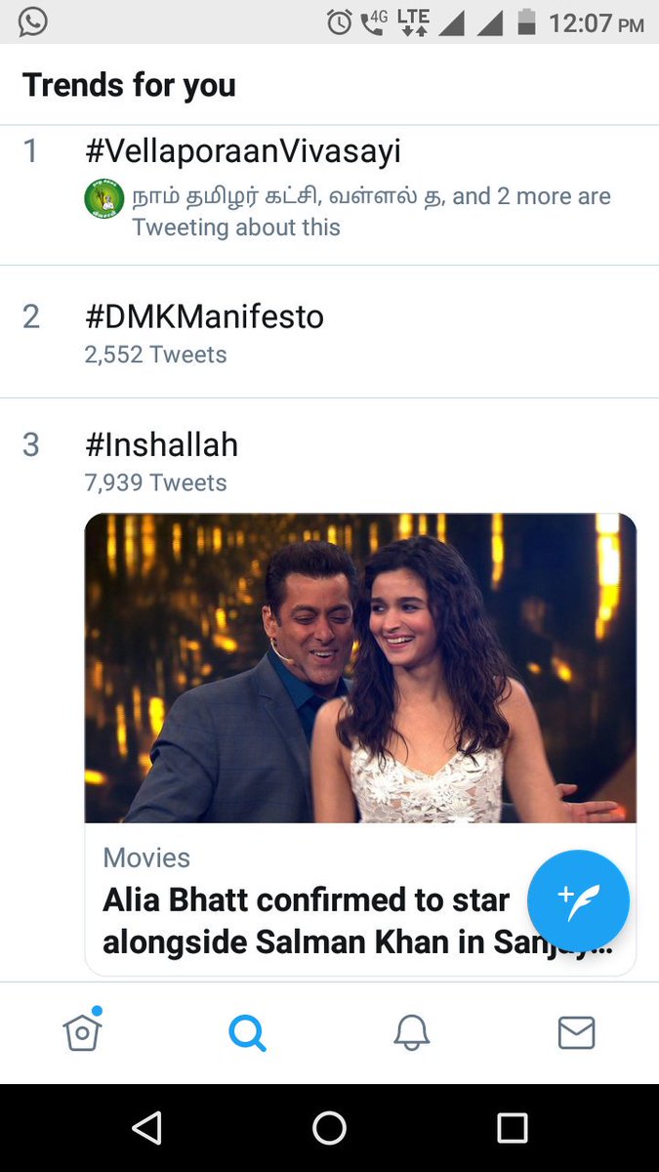Open Messages envelope tab
This screenshot has width=659, height=1172.
(x=576, y=1032)
